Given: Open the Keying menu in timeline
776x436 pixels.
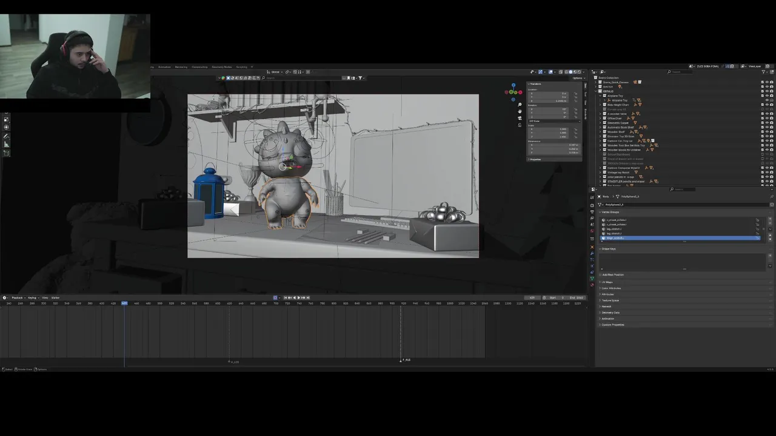Looking at the screenshot, I should tap(32, 297).
